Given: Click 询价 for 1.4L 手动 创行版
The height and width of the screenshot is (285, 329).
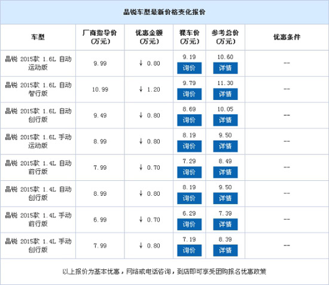Looking at the screenshot, I should (x=189, y=250).
